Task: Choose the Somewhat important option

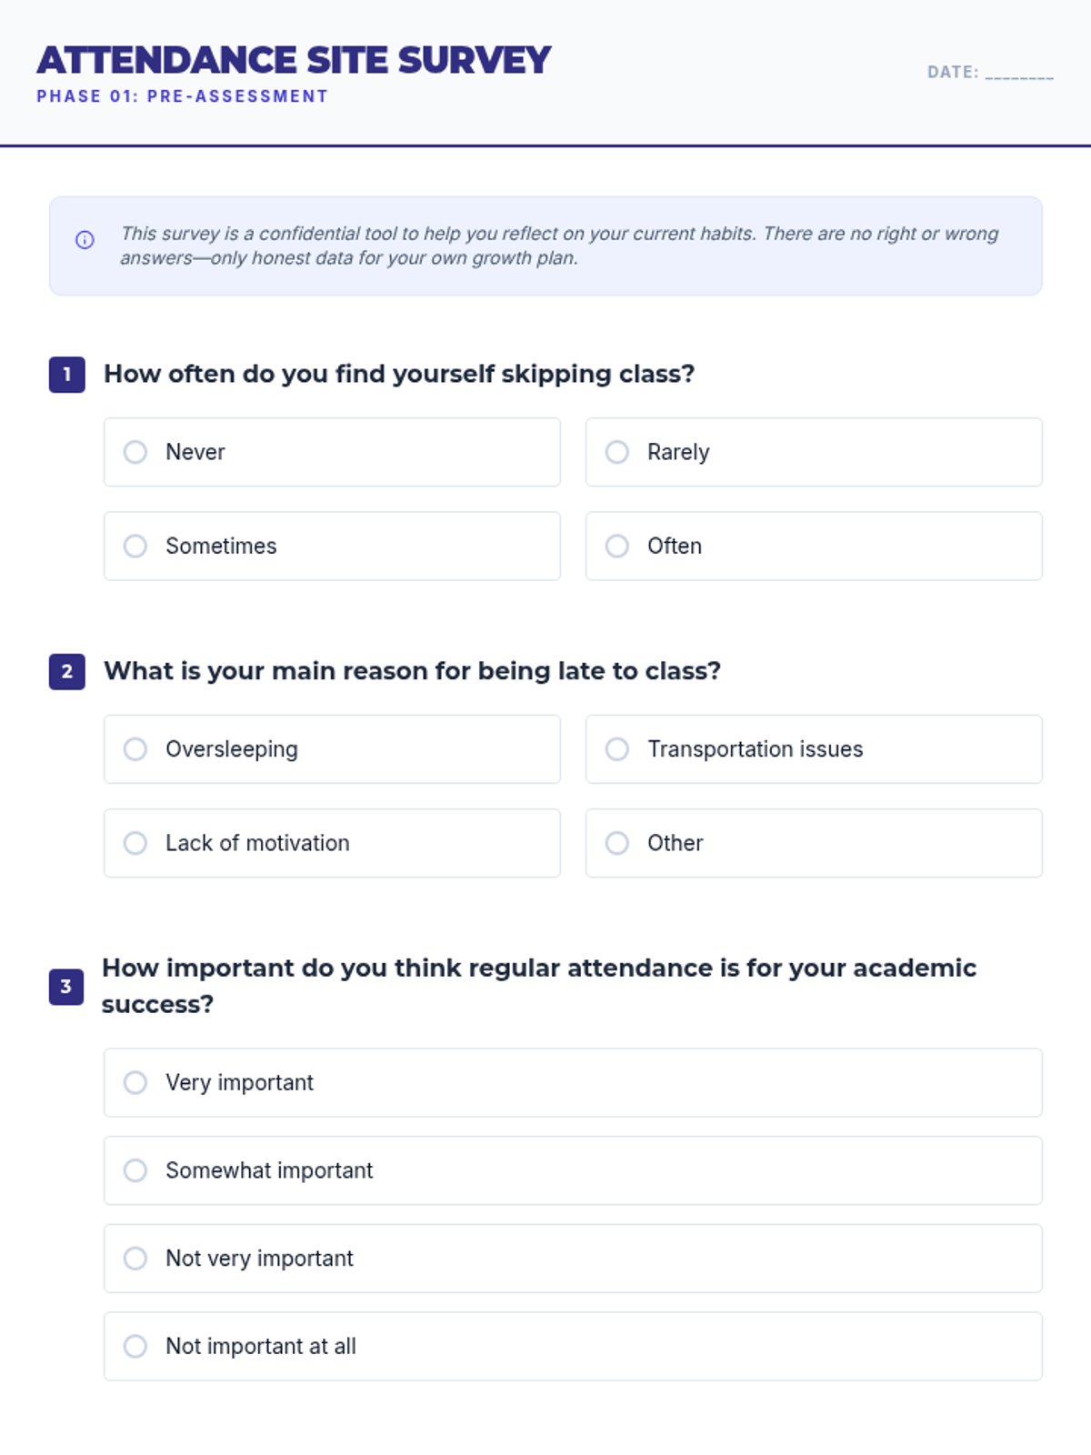Action: point(135,1170)
